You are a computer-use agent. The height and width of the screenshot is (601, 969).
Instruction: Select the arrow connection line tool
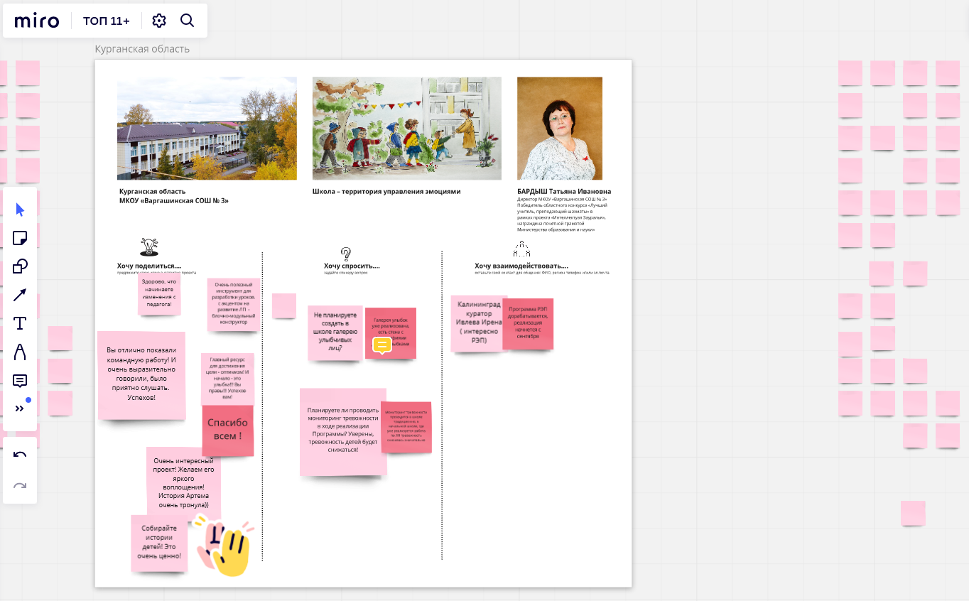[x=20, y=295]
